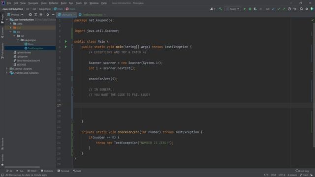Collapse Java-Introduction root node
Viewport: 315px width, 177px height.
click(x=7, y=20)
